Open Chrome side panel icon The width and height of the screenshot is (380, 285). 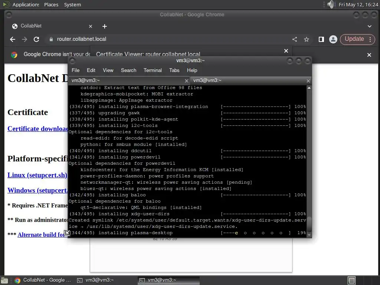[x=321, y=39]
